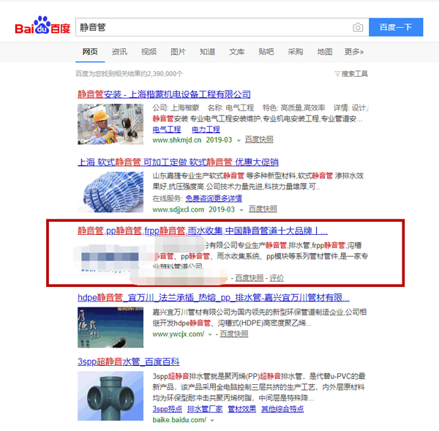
Task: Open the Baidu logo homepage
Action: [42, 26]
